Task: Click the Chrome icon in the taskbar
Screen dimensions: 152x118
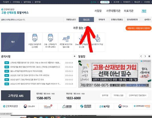Action: pos(58,117)
